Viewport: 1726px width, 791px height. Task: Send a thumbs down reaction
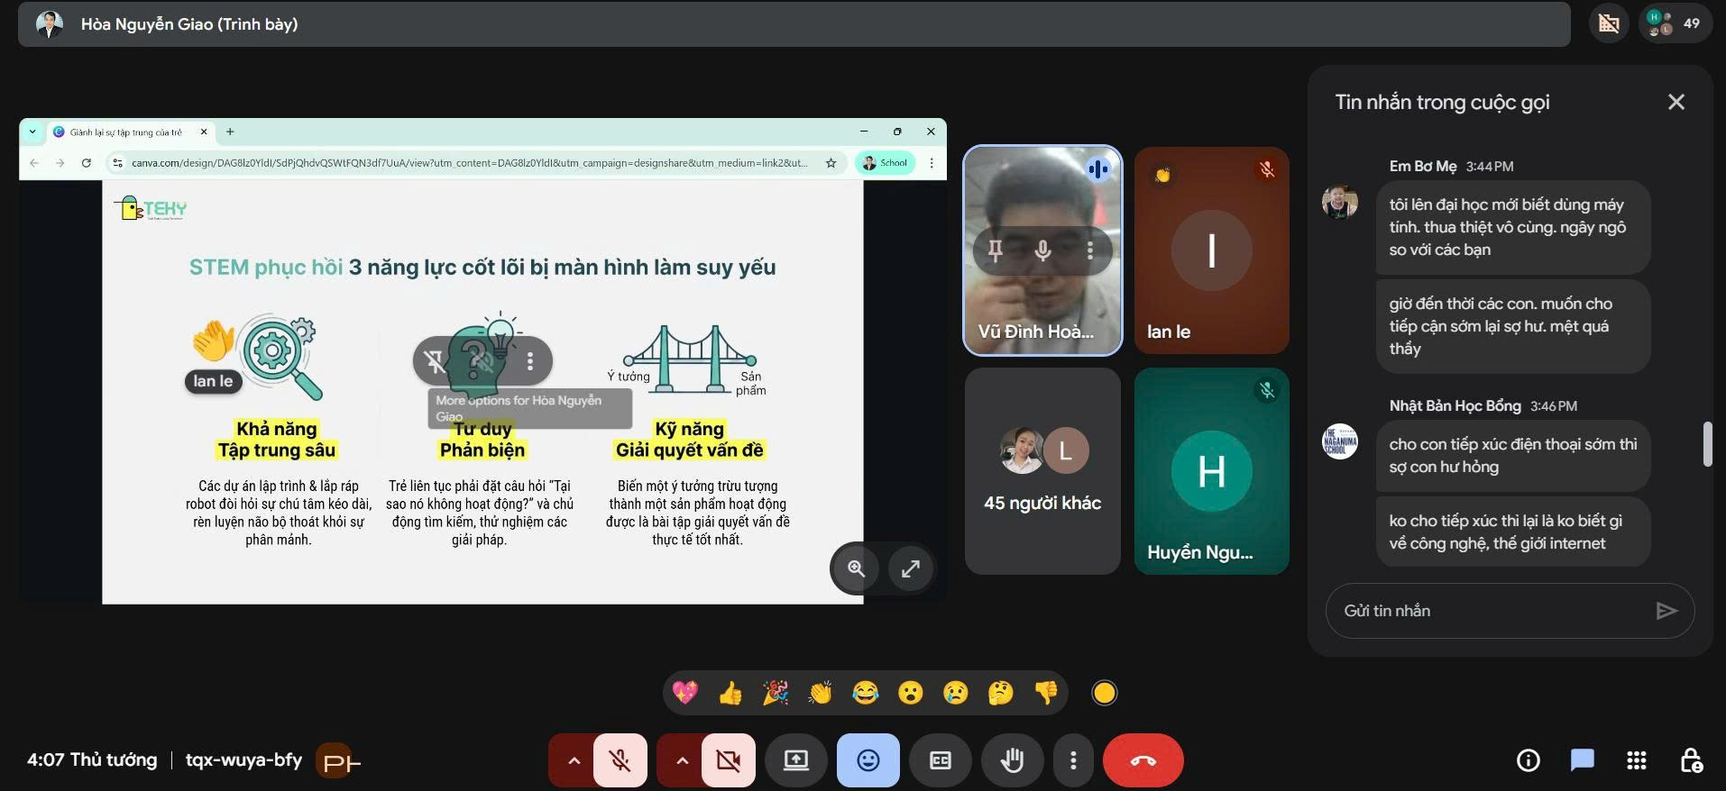[1046, 693]
